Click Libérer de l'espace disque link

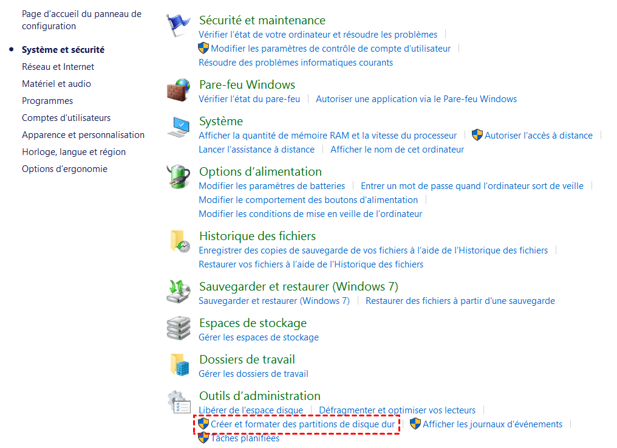251,410
